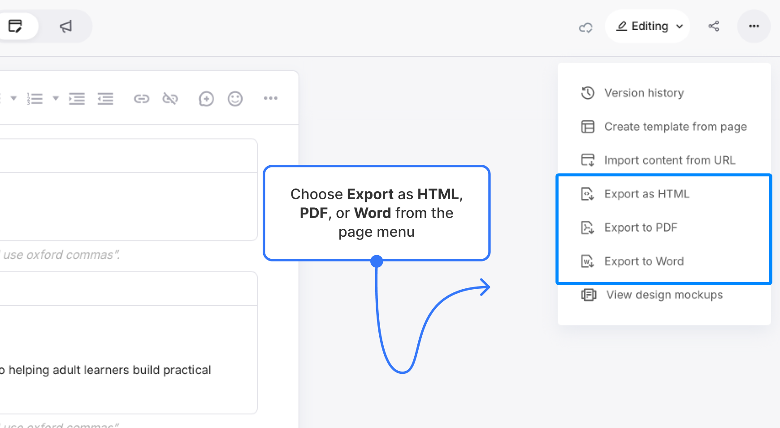Image resolution: width=780 pixels, height=428 pixels.
Task: Decrease indentation of the text
Action: click(x=105, y=98)
